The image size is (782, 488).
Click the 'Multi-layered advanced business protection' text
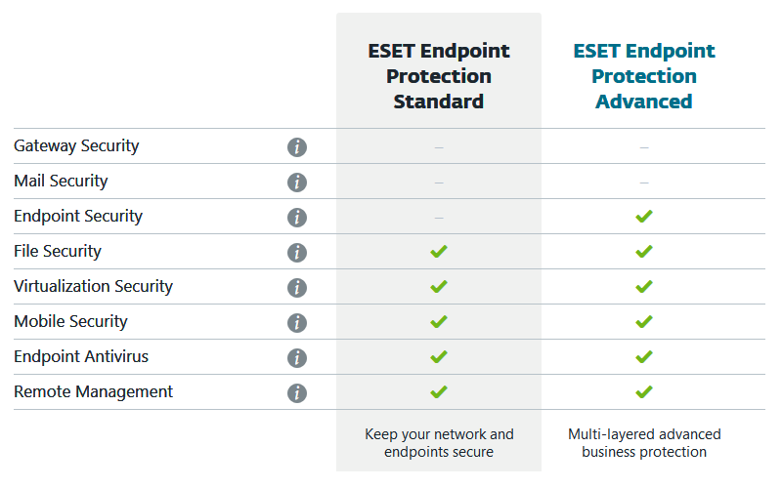coord(644,443)
